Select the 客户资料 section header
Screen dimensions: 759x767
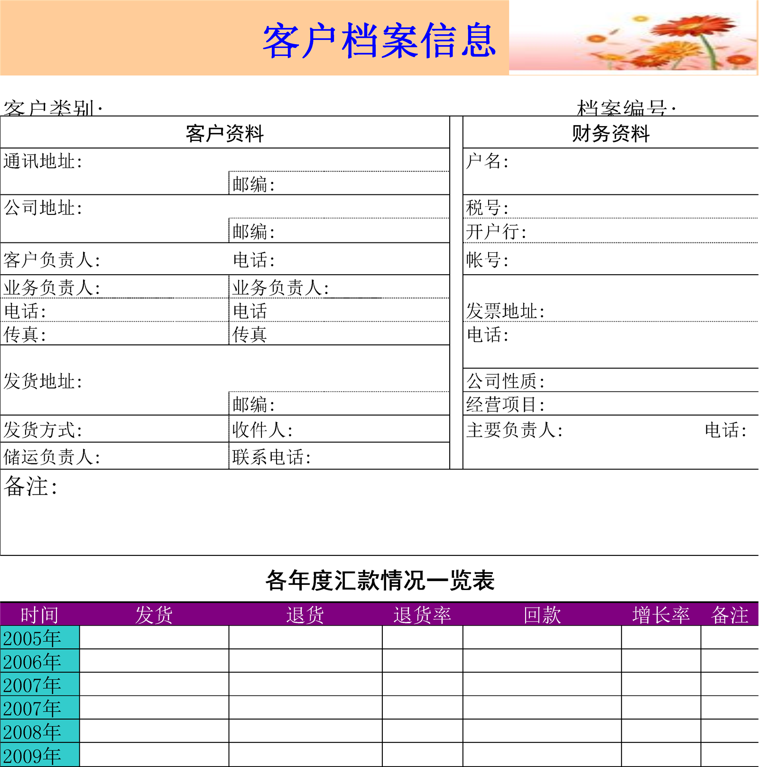224,133
